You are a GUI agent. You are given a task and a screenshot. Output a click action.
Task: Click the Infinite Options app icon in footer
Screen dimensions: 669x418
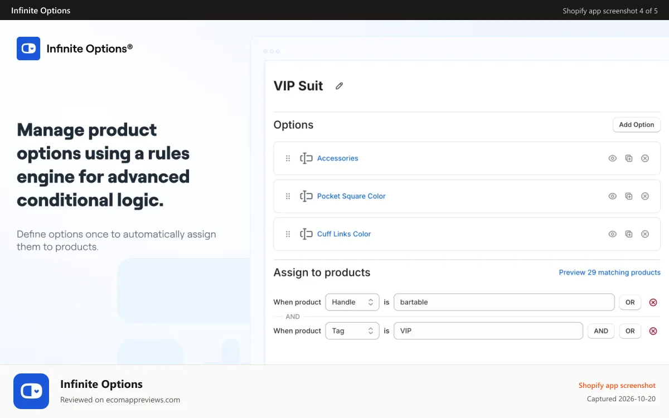[x=31, y=391]
